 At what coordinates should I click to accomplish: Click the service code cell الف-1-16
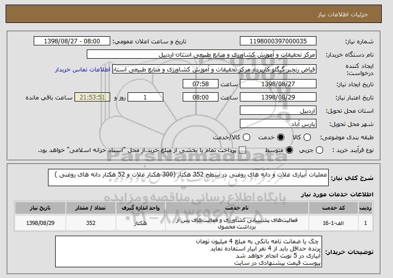(x=333, y=223)
